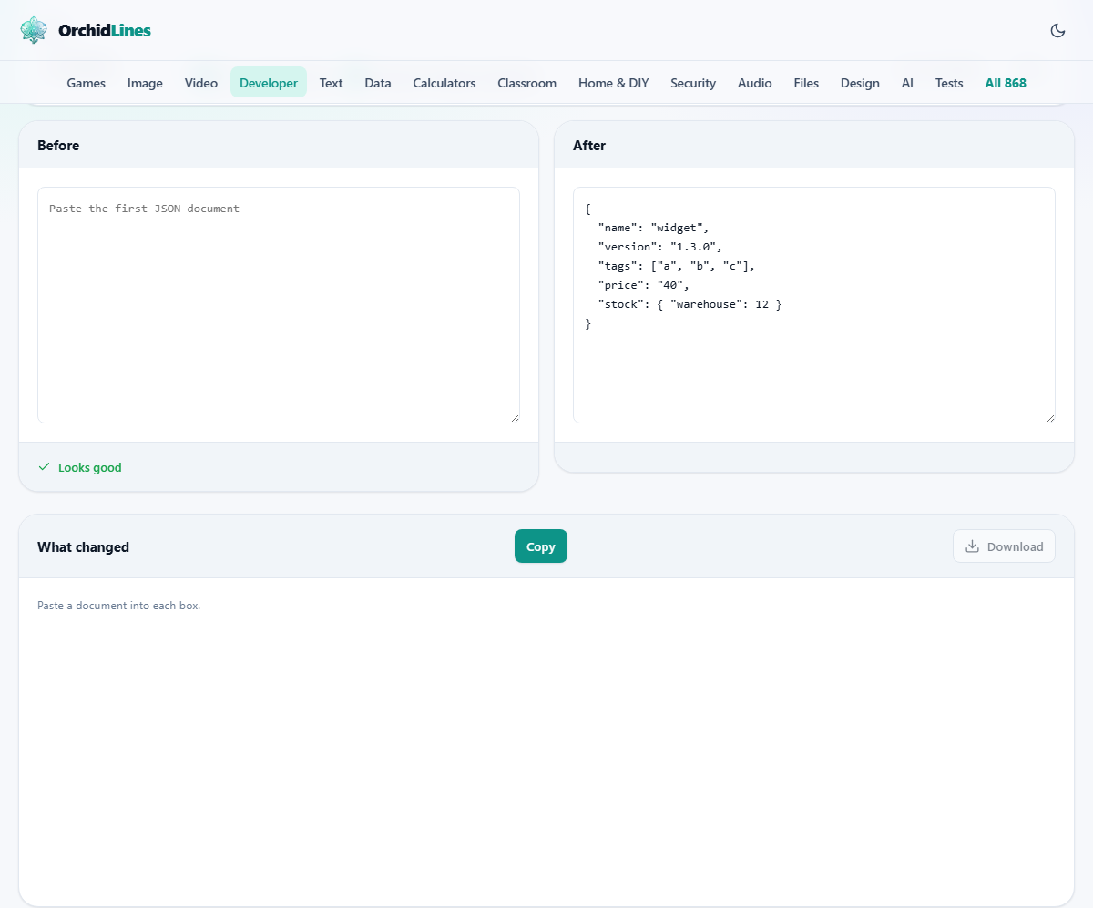Click the "version": "1.3.0" line
This screenshot has width=1093, height=908.
point(659,247)
